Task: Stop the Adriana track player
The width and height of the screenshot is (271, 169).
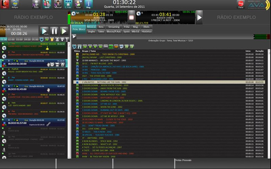Action: [x=131, y=17]
